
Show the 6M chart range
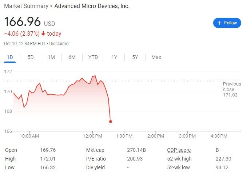(72, 57)
